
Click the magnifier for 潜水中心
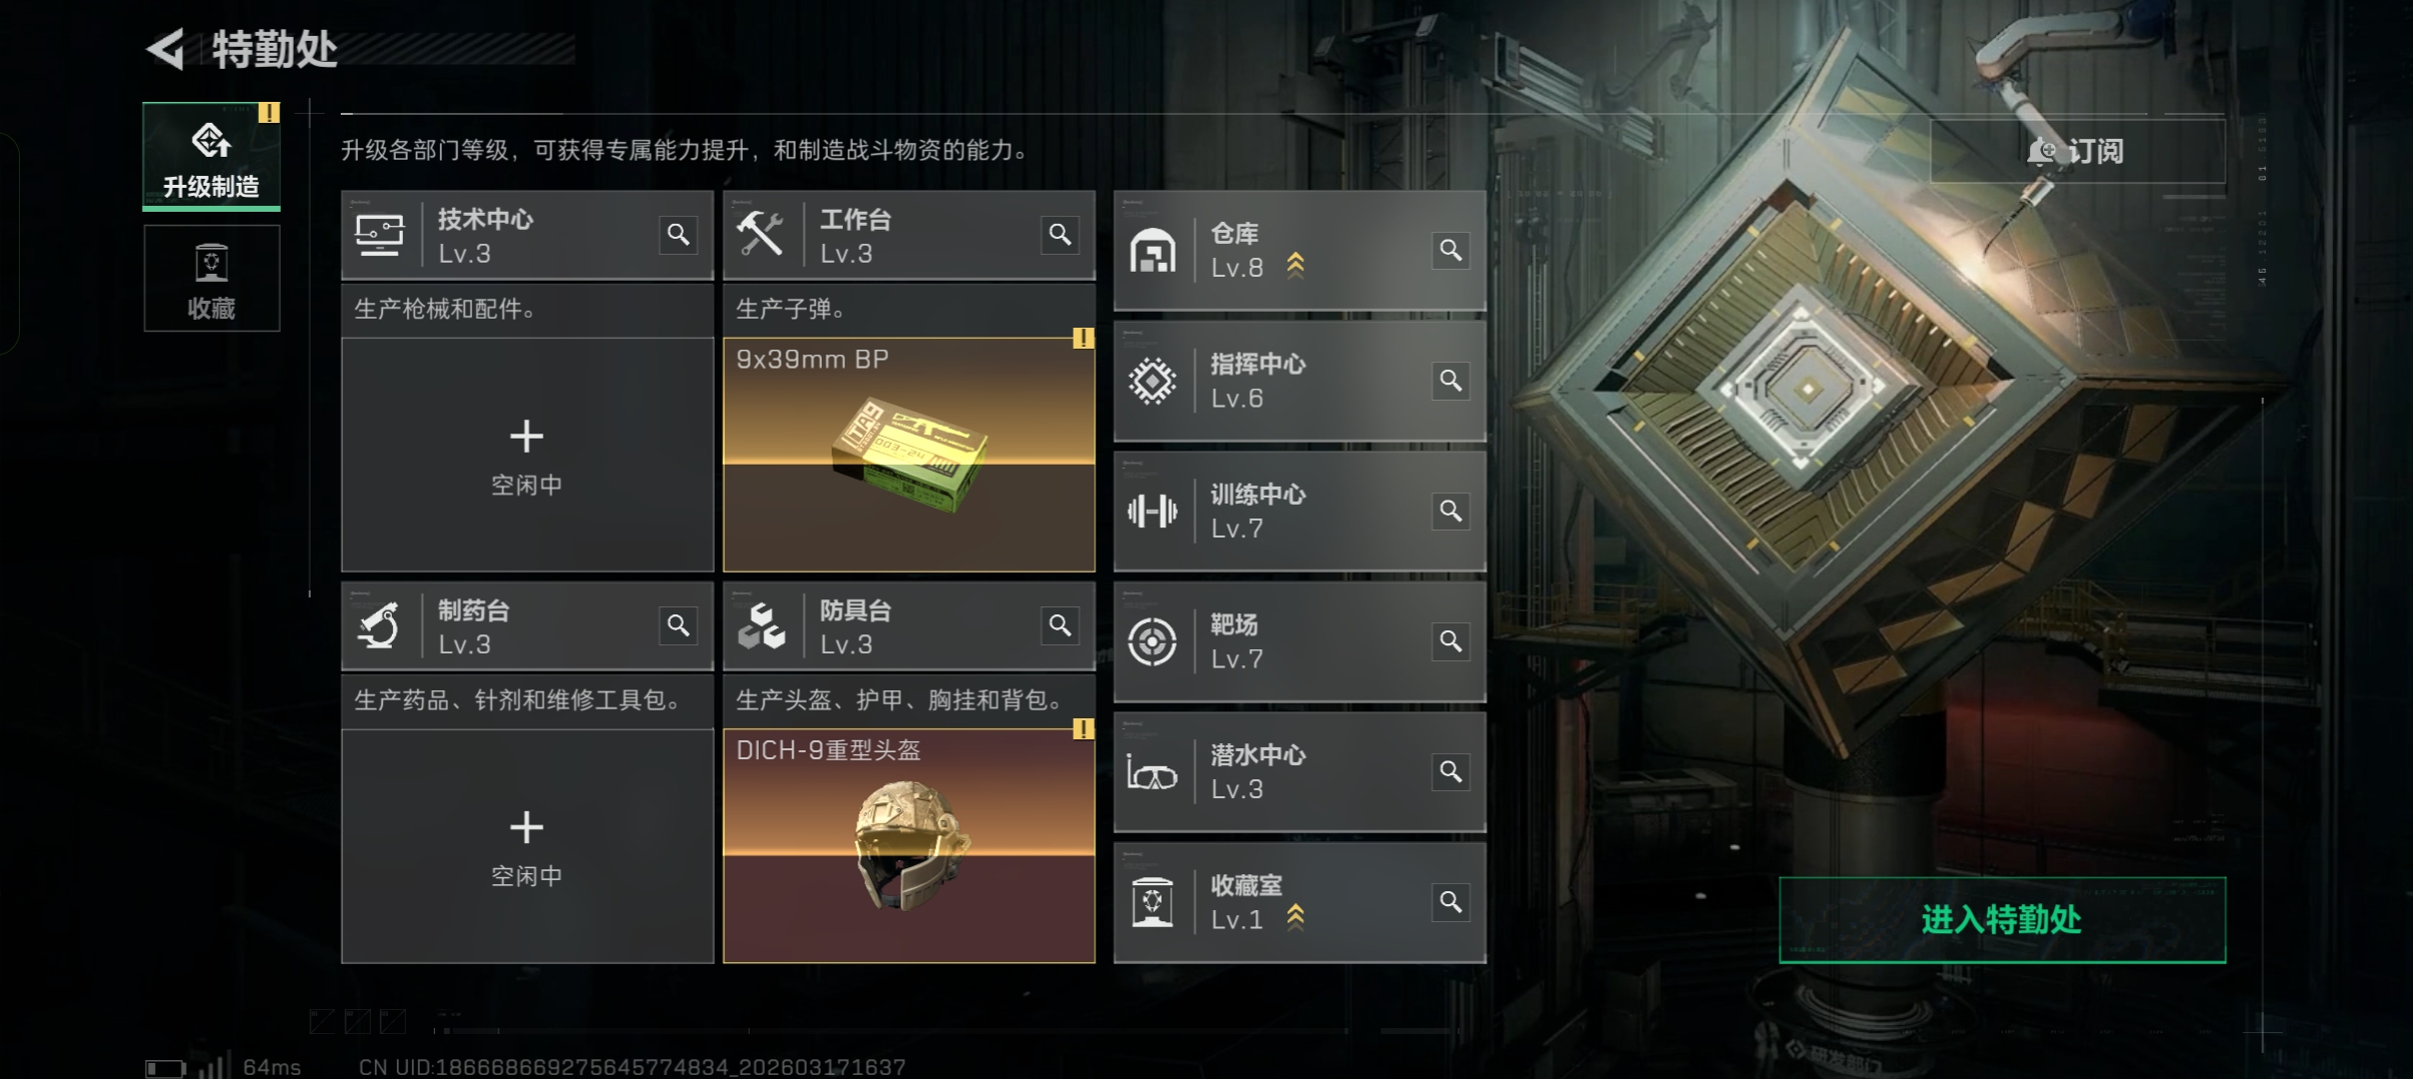(x=1451, y=771)
